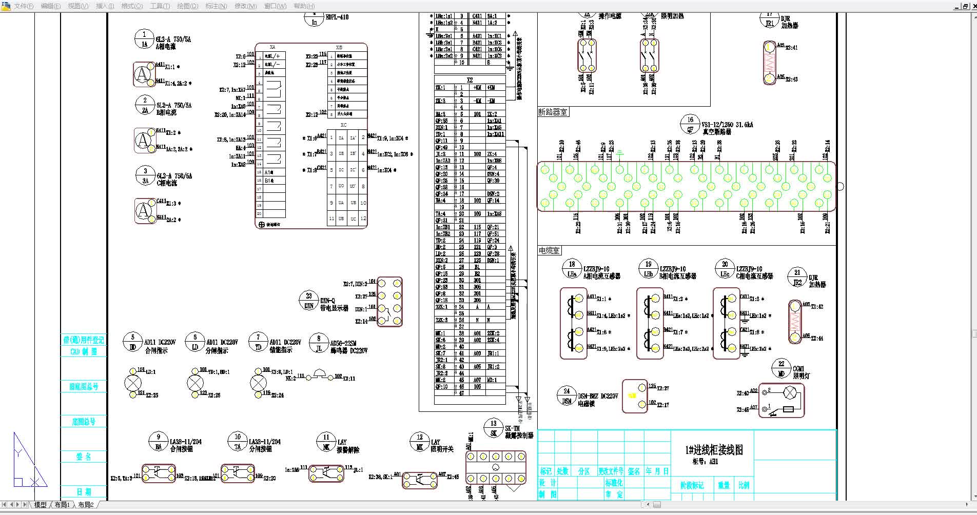The height and width of the screenshot is (515, 977).
Task: Click the previous layout tab arrow
Action: [11, 505]
